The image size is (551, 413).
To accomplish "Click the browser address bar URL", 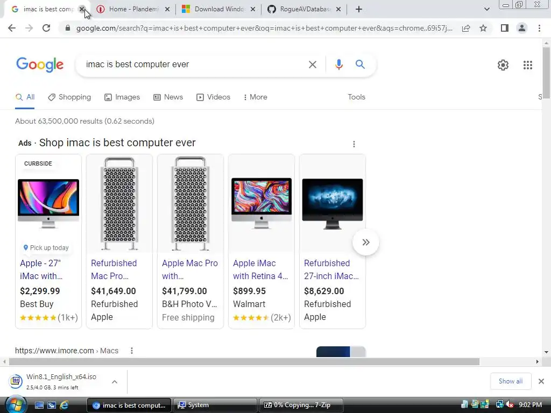I will point(264,28).
